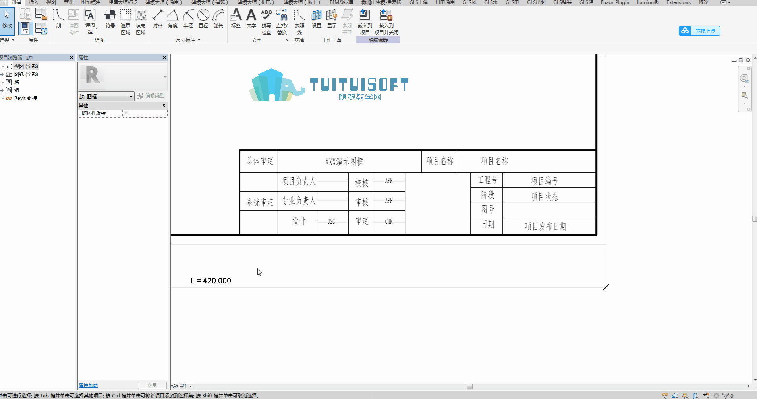Open the 族: 图框 type selector dropdown
This screenshot has width=757, height=399.
[106, 96]
